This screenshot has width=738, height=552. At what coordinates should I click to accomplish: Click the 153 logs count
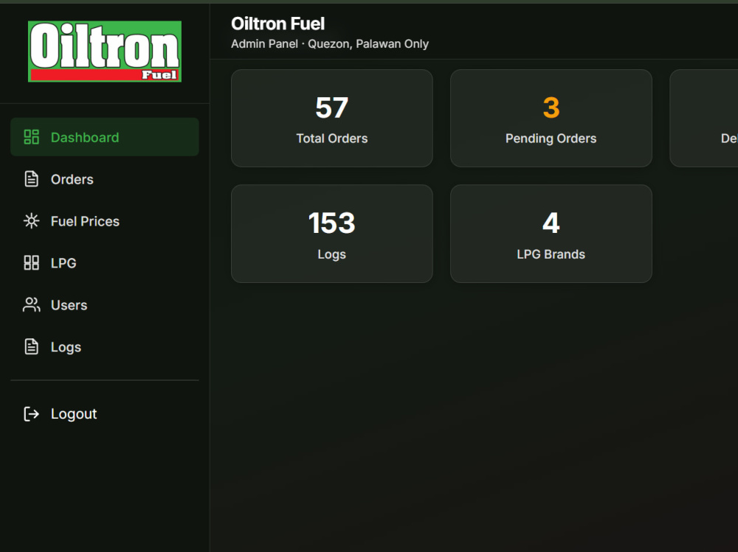click(x=332, y=223)
